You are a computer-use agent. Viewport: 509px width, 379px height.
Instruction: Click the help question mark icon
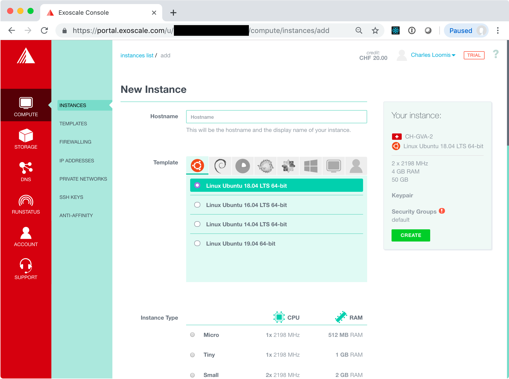click(x=496, y=54)
